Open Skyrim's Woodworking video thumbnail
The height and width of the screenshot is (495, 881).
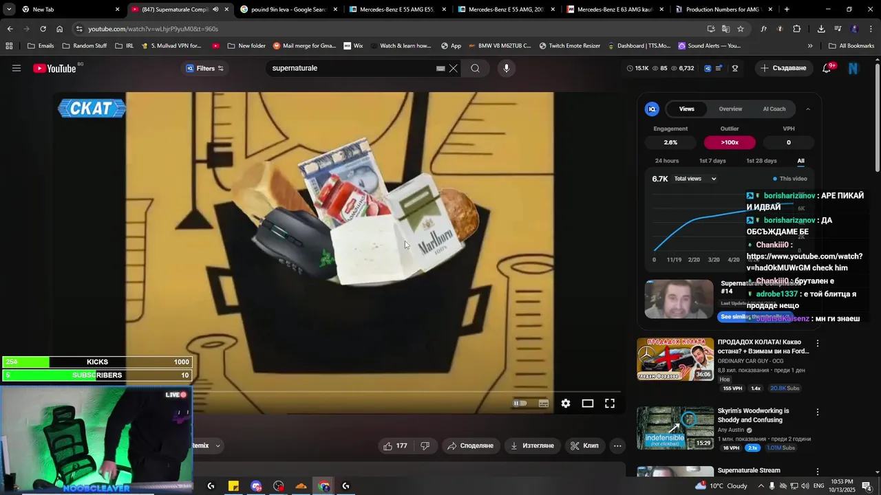[x=675, y=428]
